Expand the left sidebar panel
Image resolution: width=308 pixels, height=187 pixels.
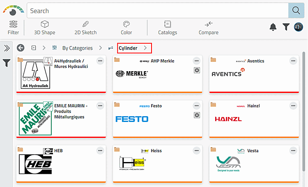[x=7, y=48]
